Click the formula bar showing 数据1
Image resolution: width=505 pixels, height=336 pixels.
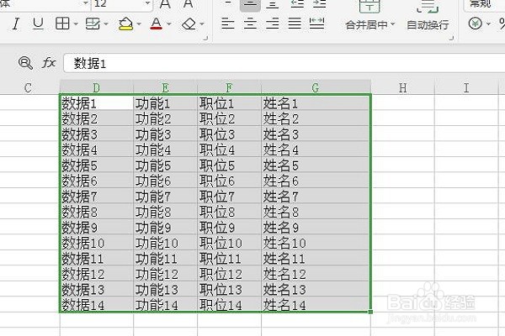click(284, 63)
